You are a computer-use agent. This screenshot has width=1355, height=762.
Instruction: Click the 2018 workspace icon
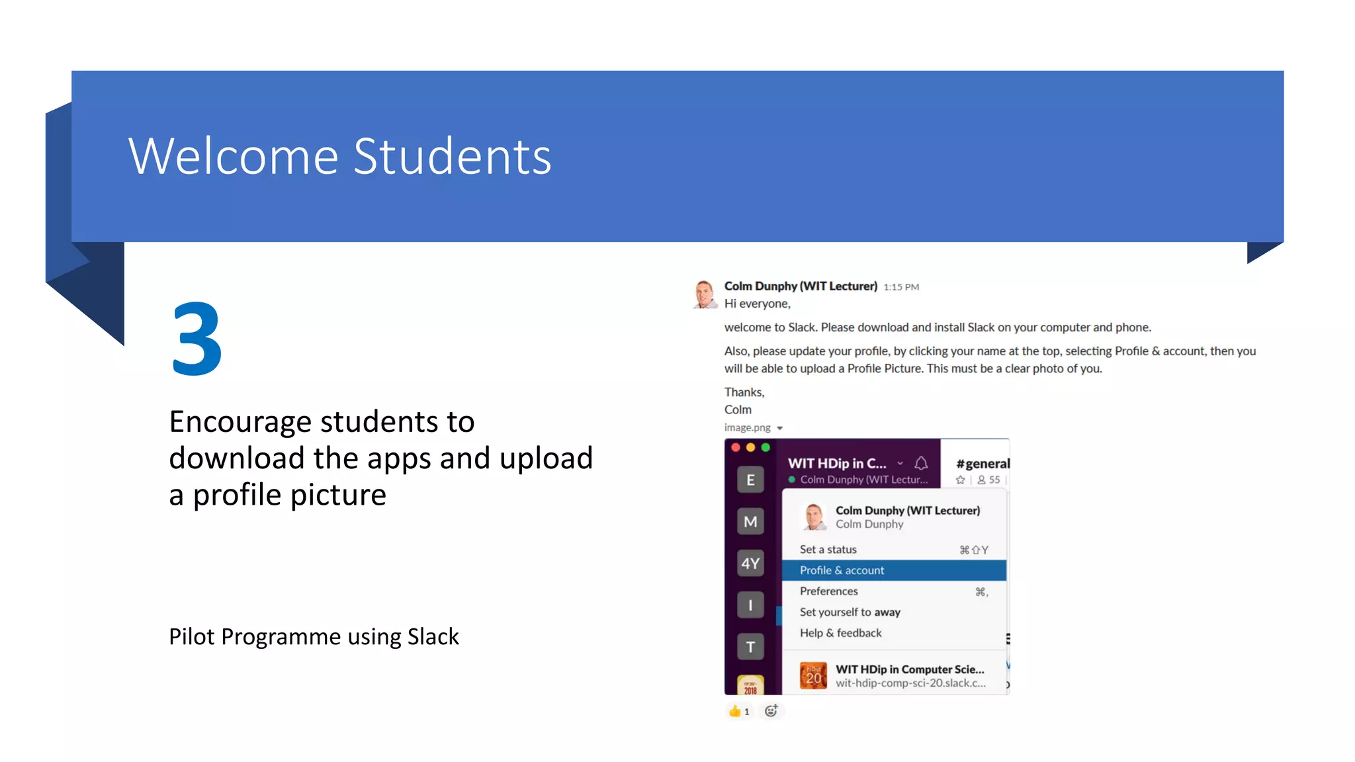click(x=750, y=685)
